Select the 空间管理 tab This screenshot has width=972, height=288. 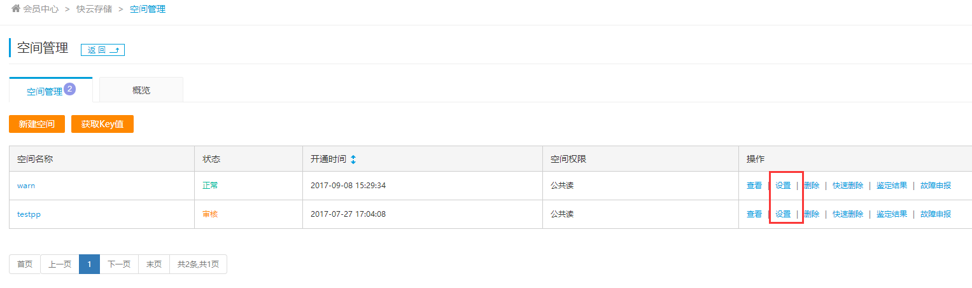point(45,92)
